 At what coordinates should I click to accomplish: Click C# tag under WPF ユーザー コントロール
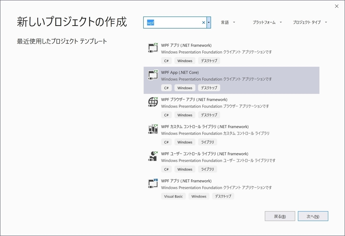click(166, 169)
